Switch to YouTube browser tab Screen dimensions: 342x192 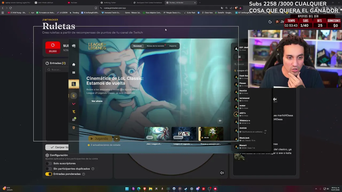pos(82,3)
